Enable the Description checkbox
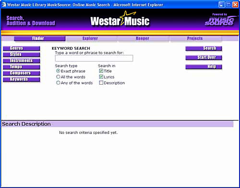This screenshot has height=188, width=240. pos(101,83)
